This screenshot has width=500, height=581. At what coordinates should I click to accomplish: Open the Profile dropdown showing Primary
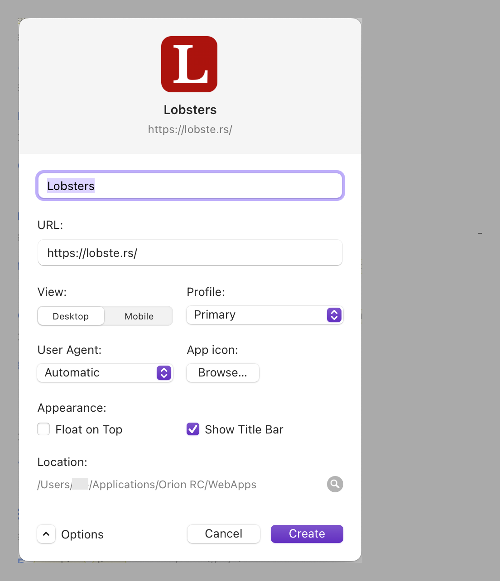265,315
